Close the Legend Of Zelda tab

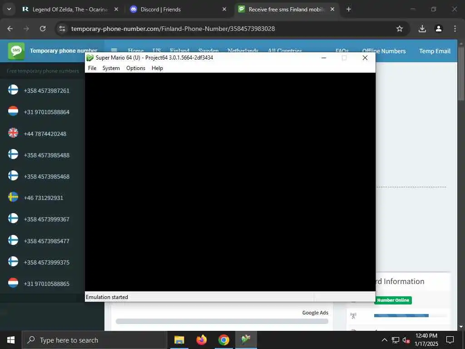(x=116, y=10)
